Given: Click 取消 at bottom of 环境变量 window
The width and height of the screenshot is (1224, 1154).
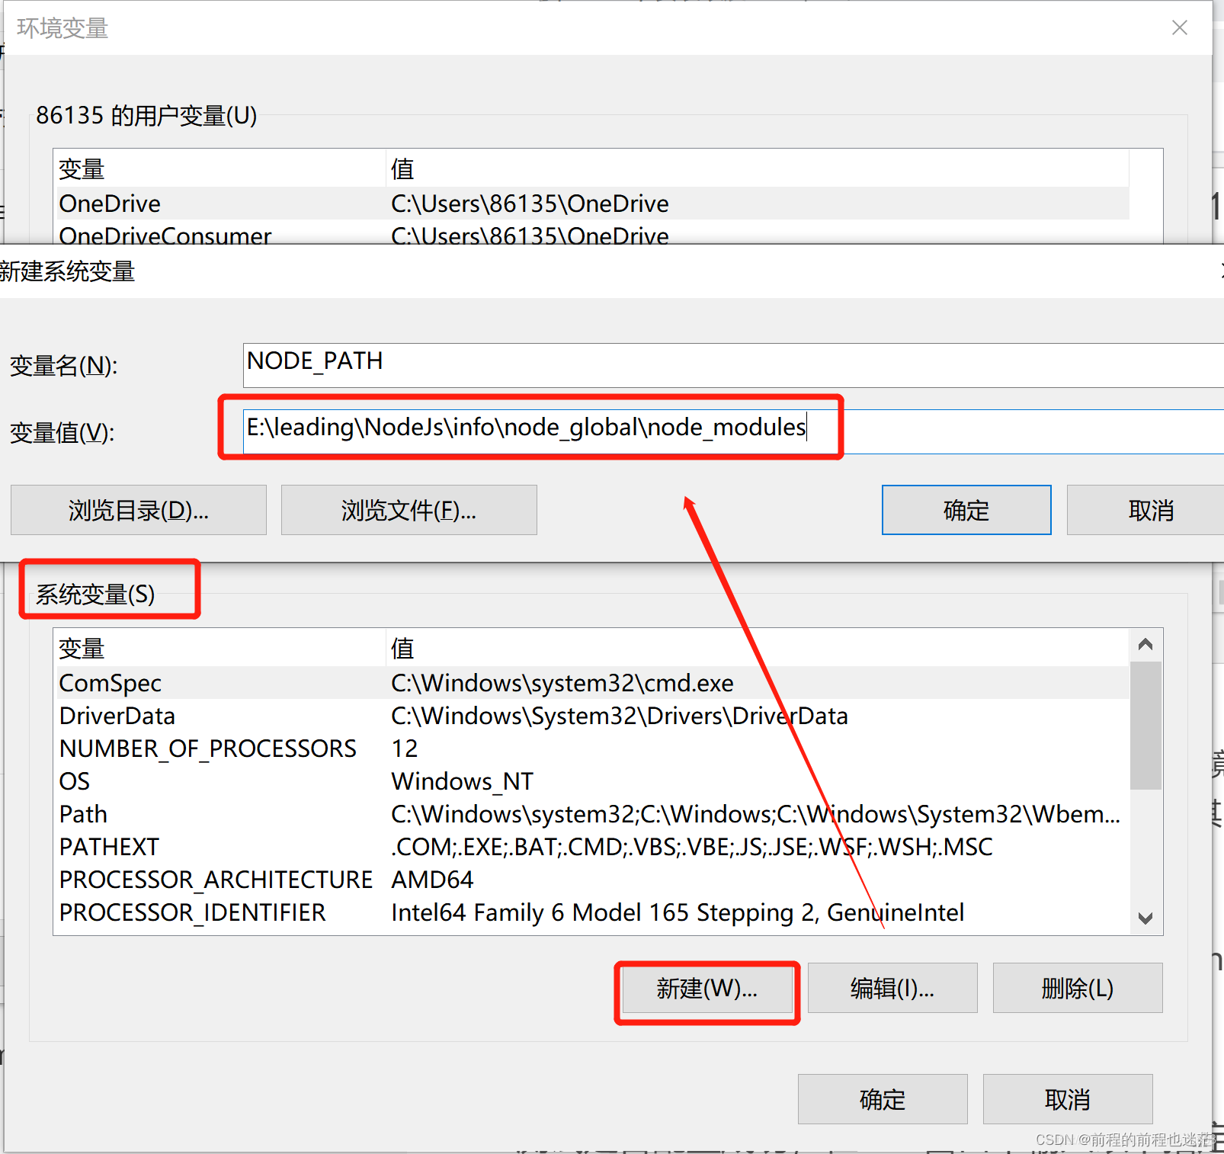Looking at the screenshot, I should (1068, 1099).
